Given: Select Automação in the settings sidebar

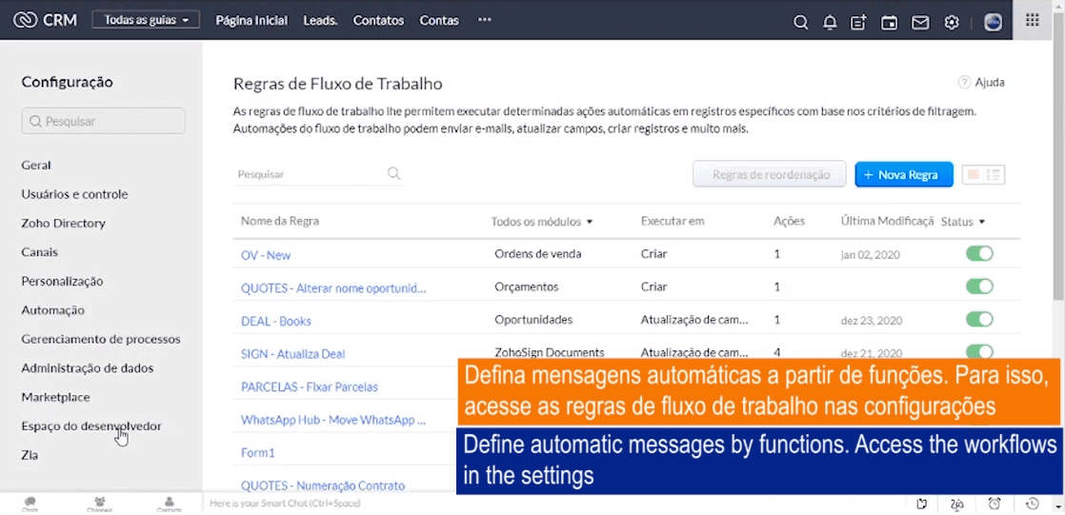Looking at the screenshot, I should (x=52, y=310).
